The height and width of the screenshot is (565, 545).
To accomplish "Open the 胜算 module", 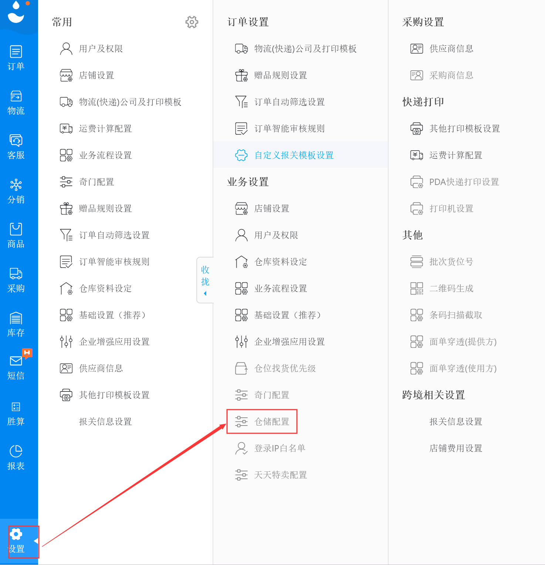I will pos(16,413).
